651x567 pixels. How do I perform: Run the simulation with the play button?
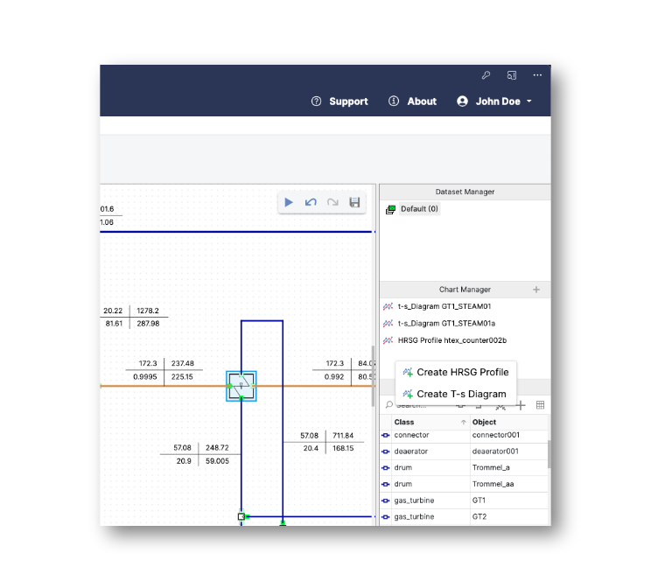289,202
